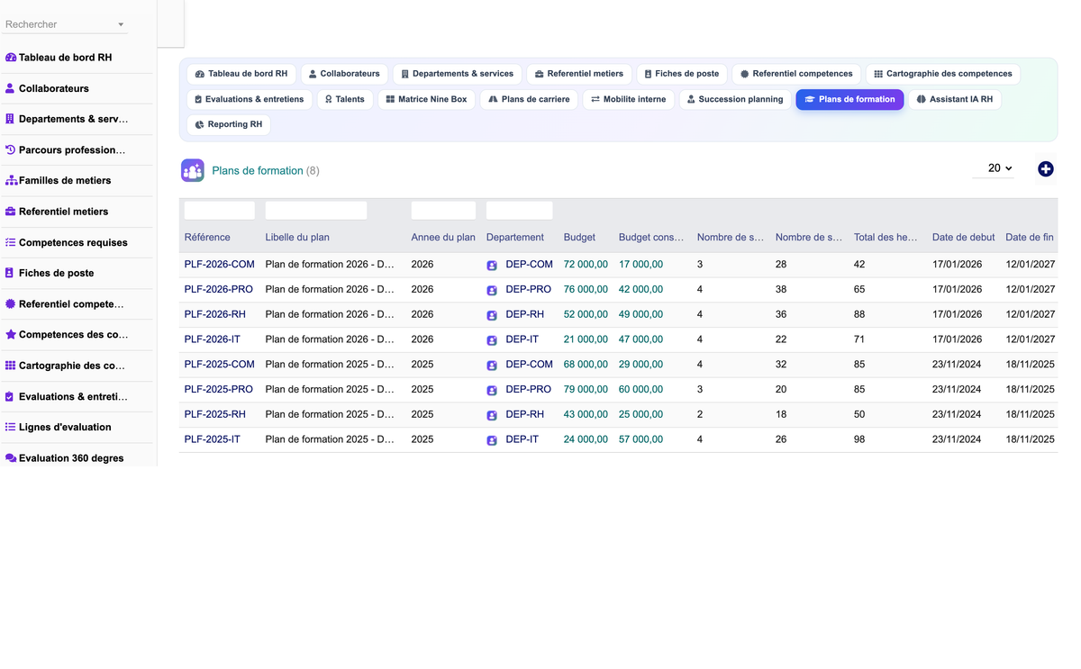
Task: Click the Plans de formation header icon
Action: (193, 170)
